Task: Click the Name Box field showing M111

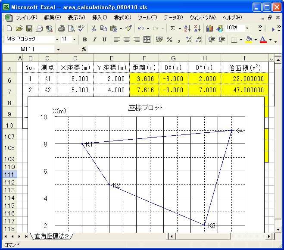Action: 28,49
